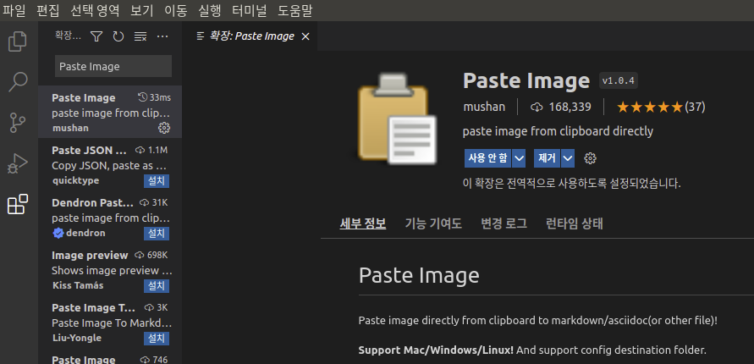
Task: Select the 확장: Paste Image editor tab
Action: [251, 36]
